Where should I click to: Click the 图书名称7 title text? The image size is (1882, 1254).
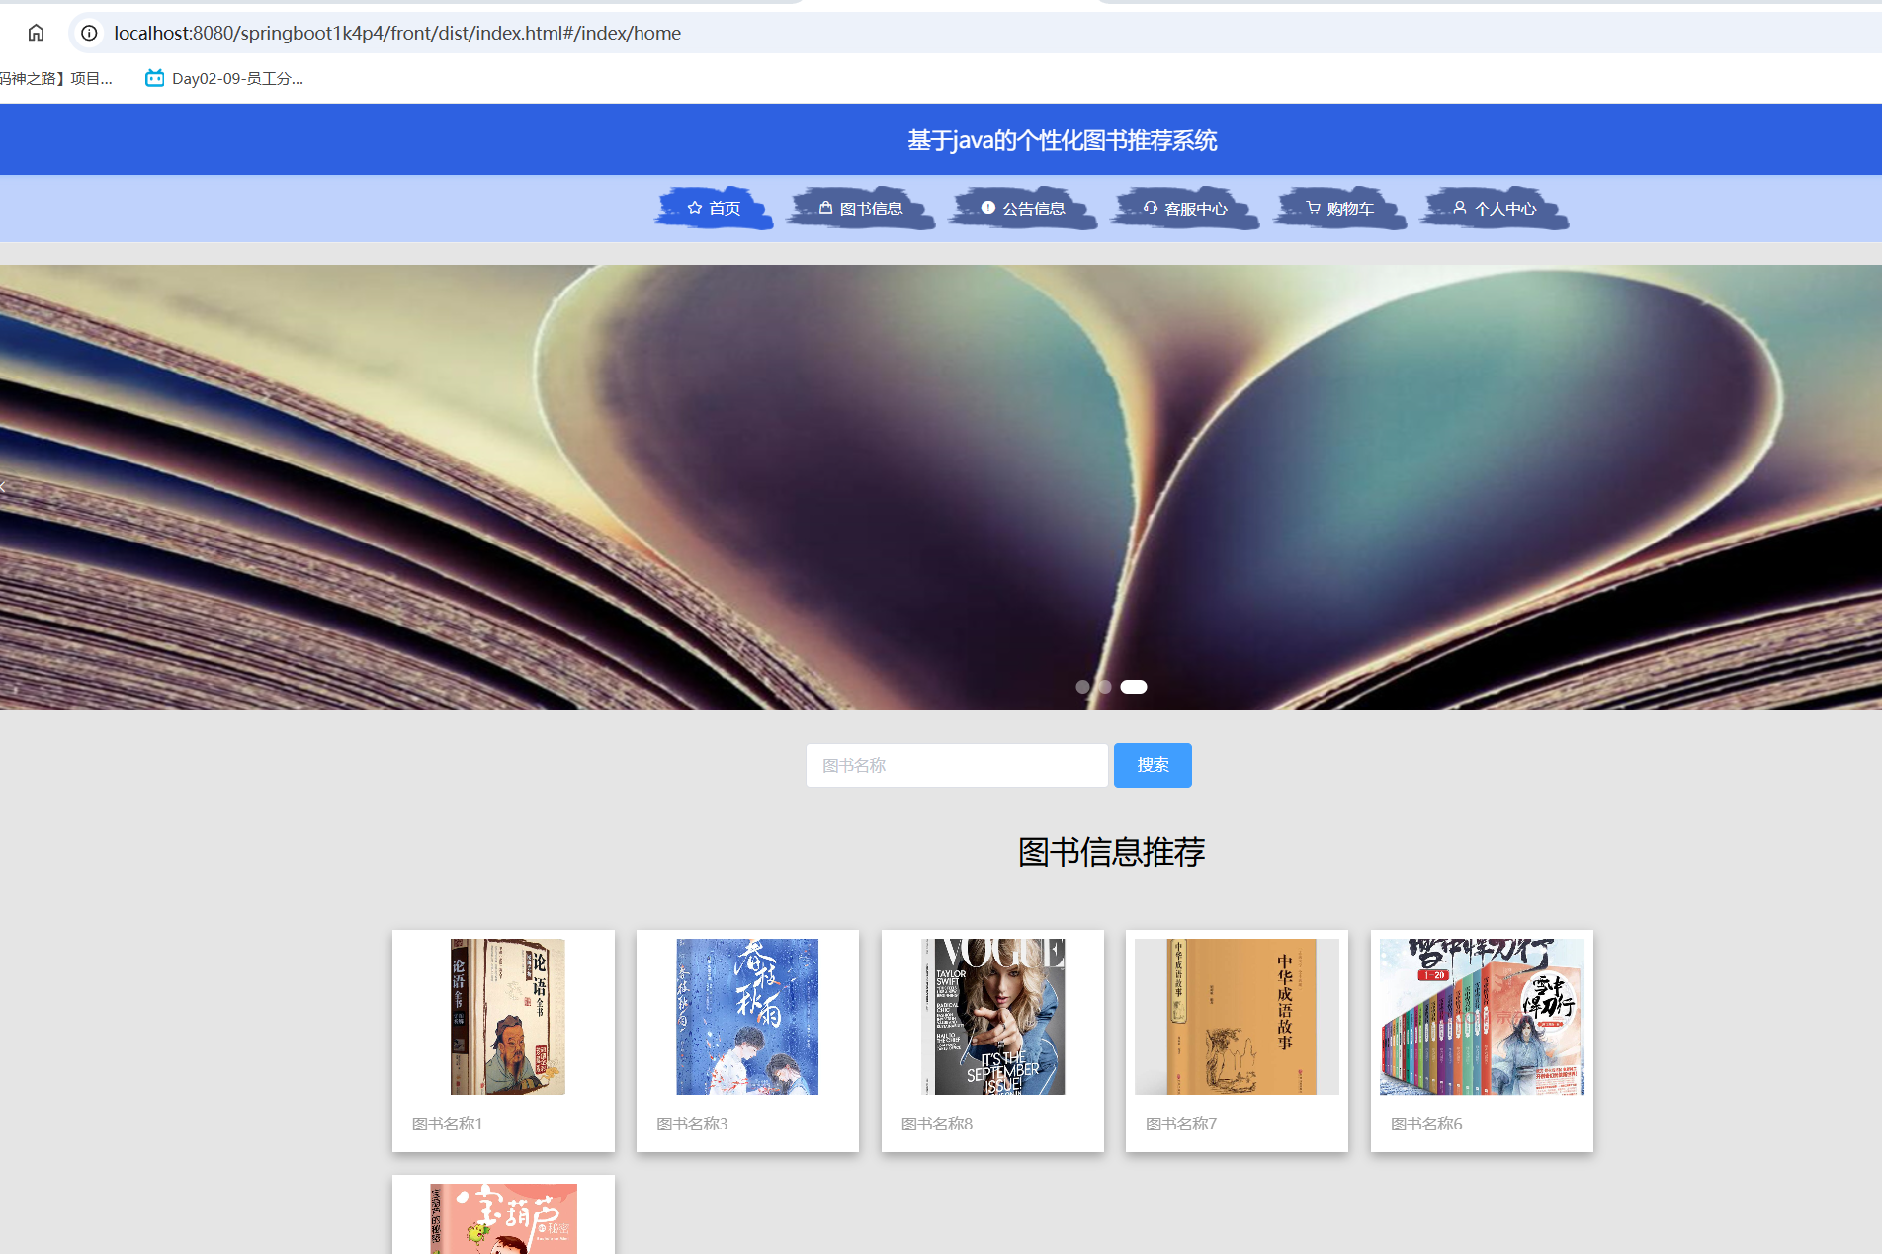1181,1124
